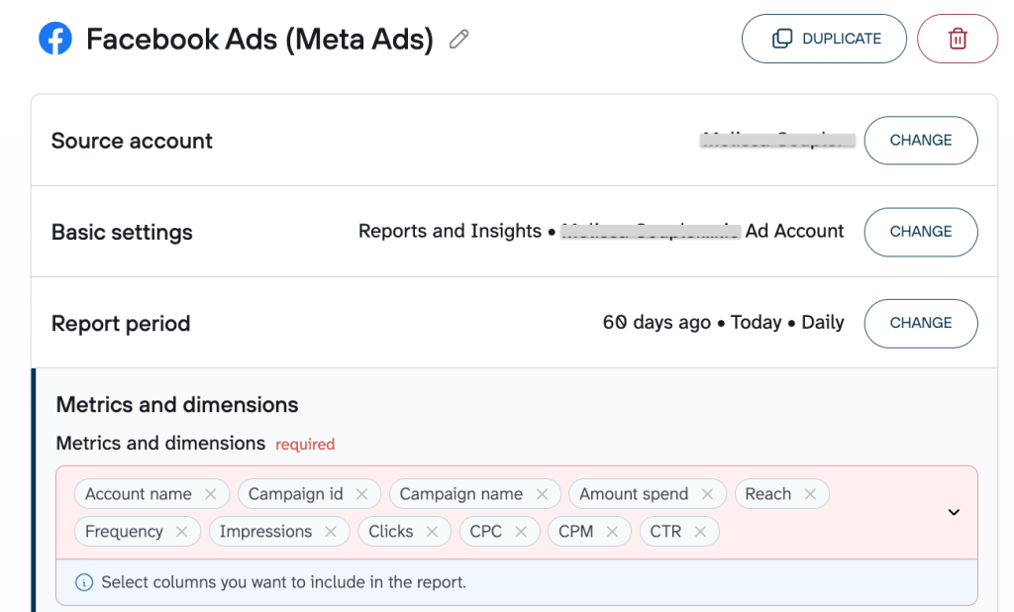1014x612 pixels.
Task: Click the Impressions tag label
Action: click(x=265, y=532)
